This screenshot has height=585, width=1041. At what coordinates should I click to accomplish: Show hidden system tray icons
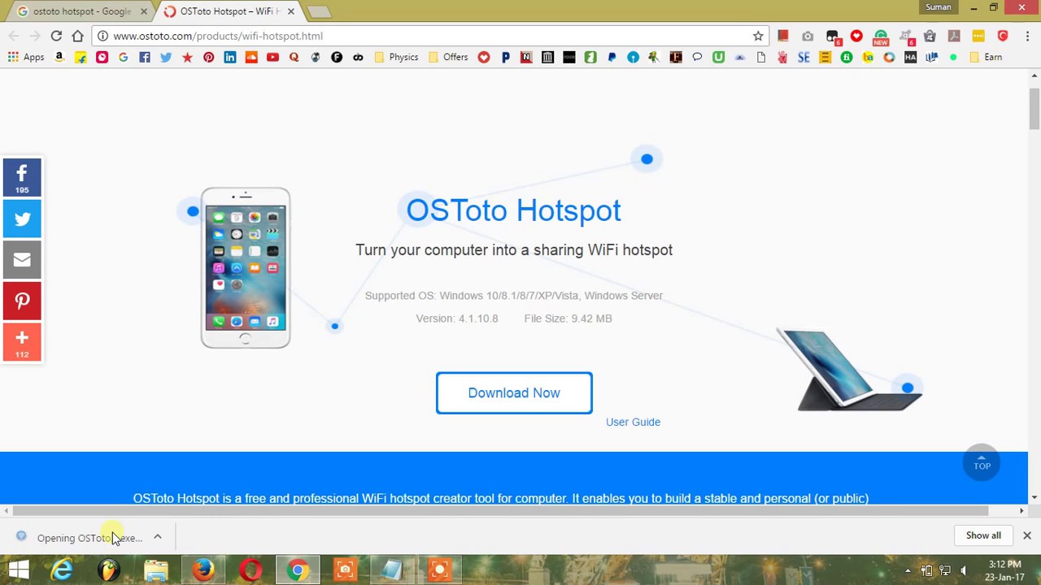pos(908,570)
